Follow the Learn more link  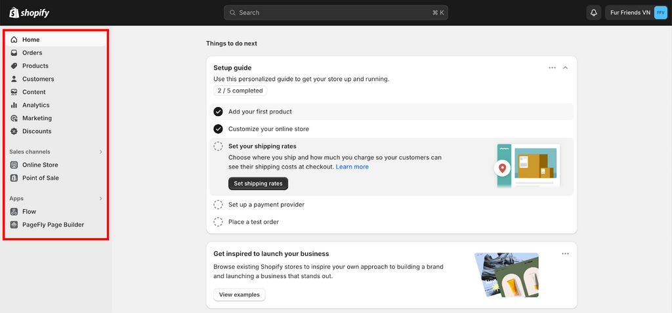[x=352, y=167]
